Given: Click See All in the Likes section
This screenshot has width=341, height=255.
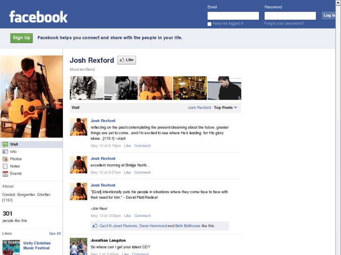Looking at the screenshot, I should [x=55, y=233].
